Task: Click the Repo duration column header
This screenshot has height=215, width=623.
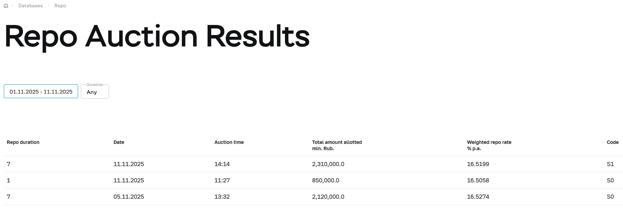Action: (23, 142)
